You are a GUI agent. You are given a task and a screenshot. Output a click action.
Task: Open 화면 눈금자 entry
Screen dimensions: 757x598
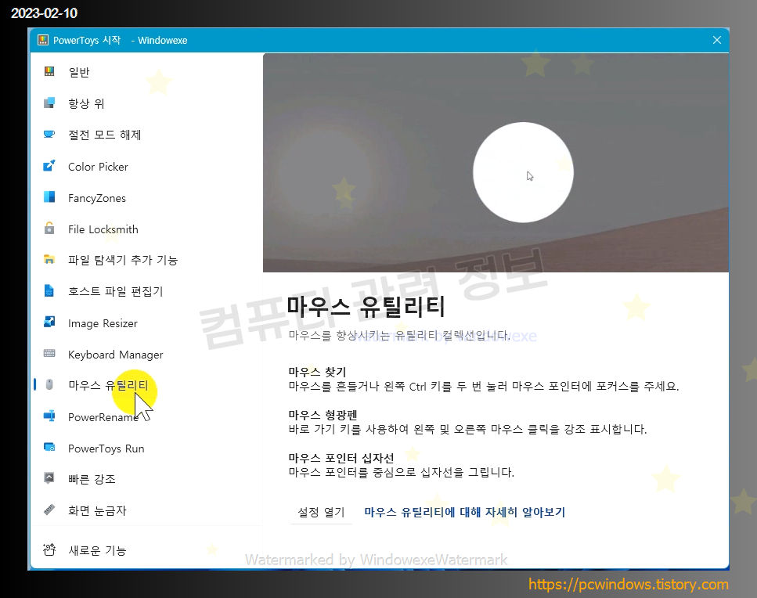pyautogui.click(x=146, y=510)
